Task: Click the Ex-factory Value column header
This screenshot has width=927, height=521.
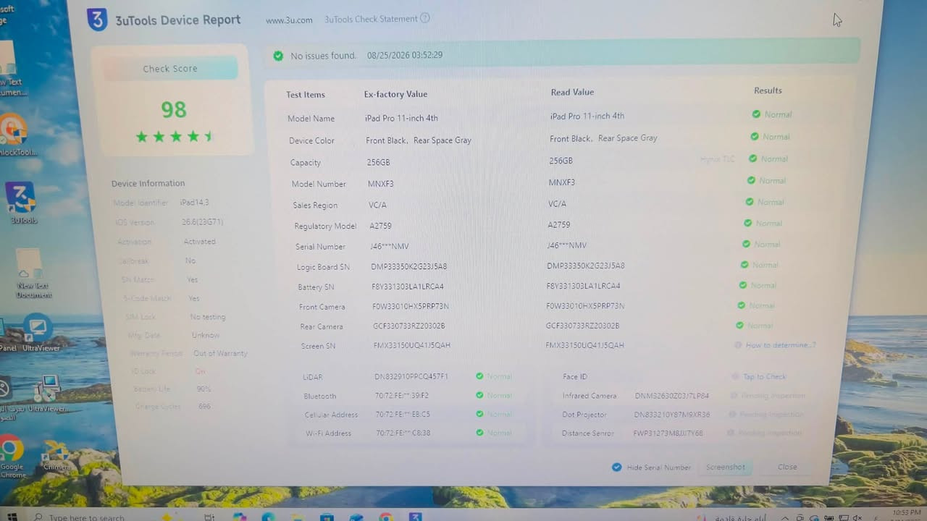Action: (395, 94)
